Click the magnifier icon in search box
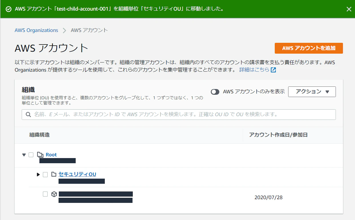Image resolution: width=355 pixels, height=220 pixels. click(x=28, y=114)
